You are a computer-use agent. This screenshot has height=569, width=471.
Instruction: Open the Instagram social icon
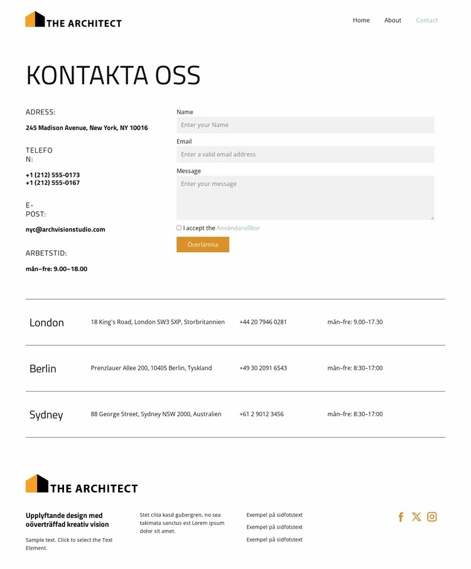pyautogui.click(x=432, y=517)
